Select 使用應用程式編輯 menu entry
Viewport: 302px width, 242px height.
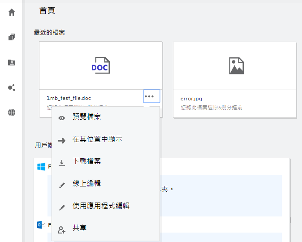[101, 206]
